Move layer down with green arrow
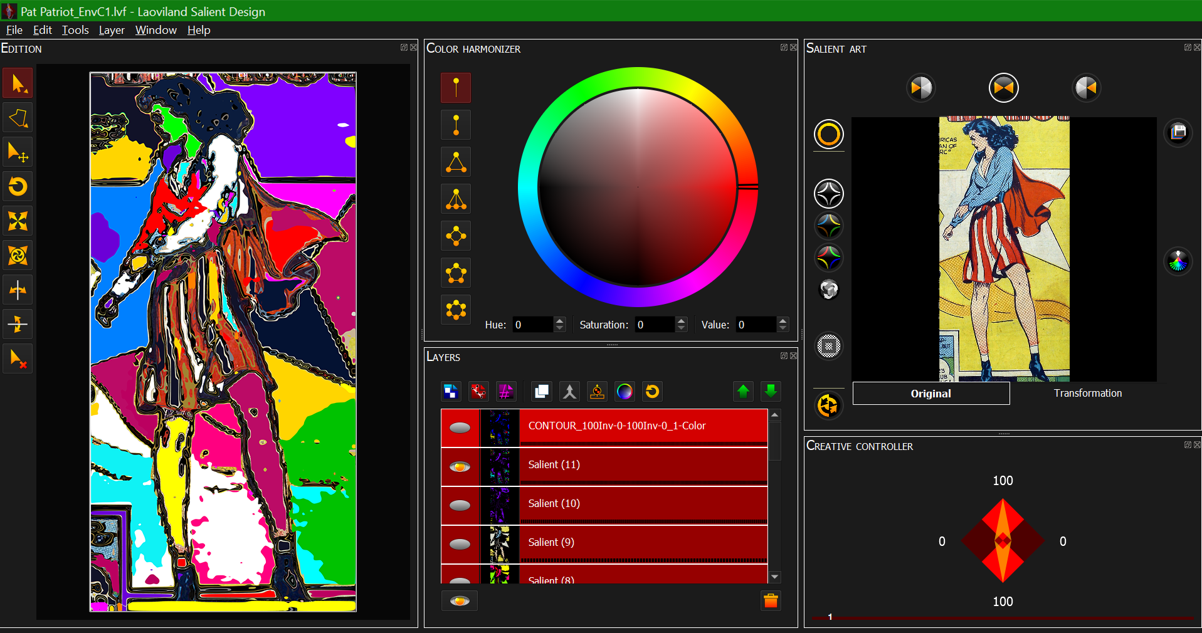The width and height of the screenshot is (1202, 633). click(771, 392)
